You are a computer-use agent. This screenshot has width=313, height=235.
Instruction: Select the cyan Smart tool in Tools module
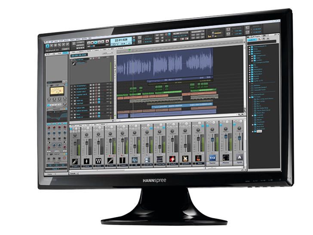tap(47, 46)
